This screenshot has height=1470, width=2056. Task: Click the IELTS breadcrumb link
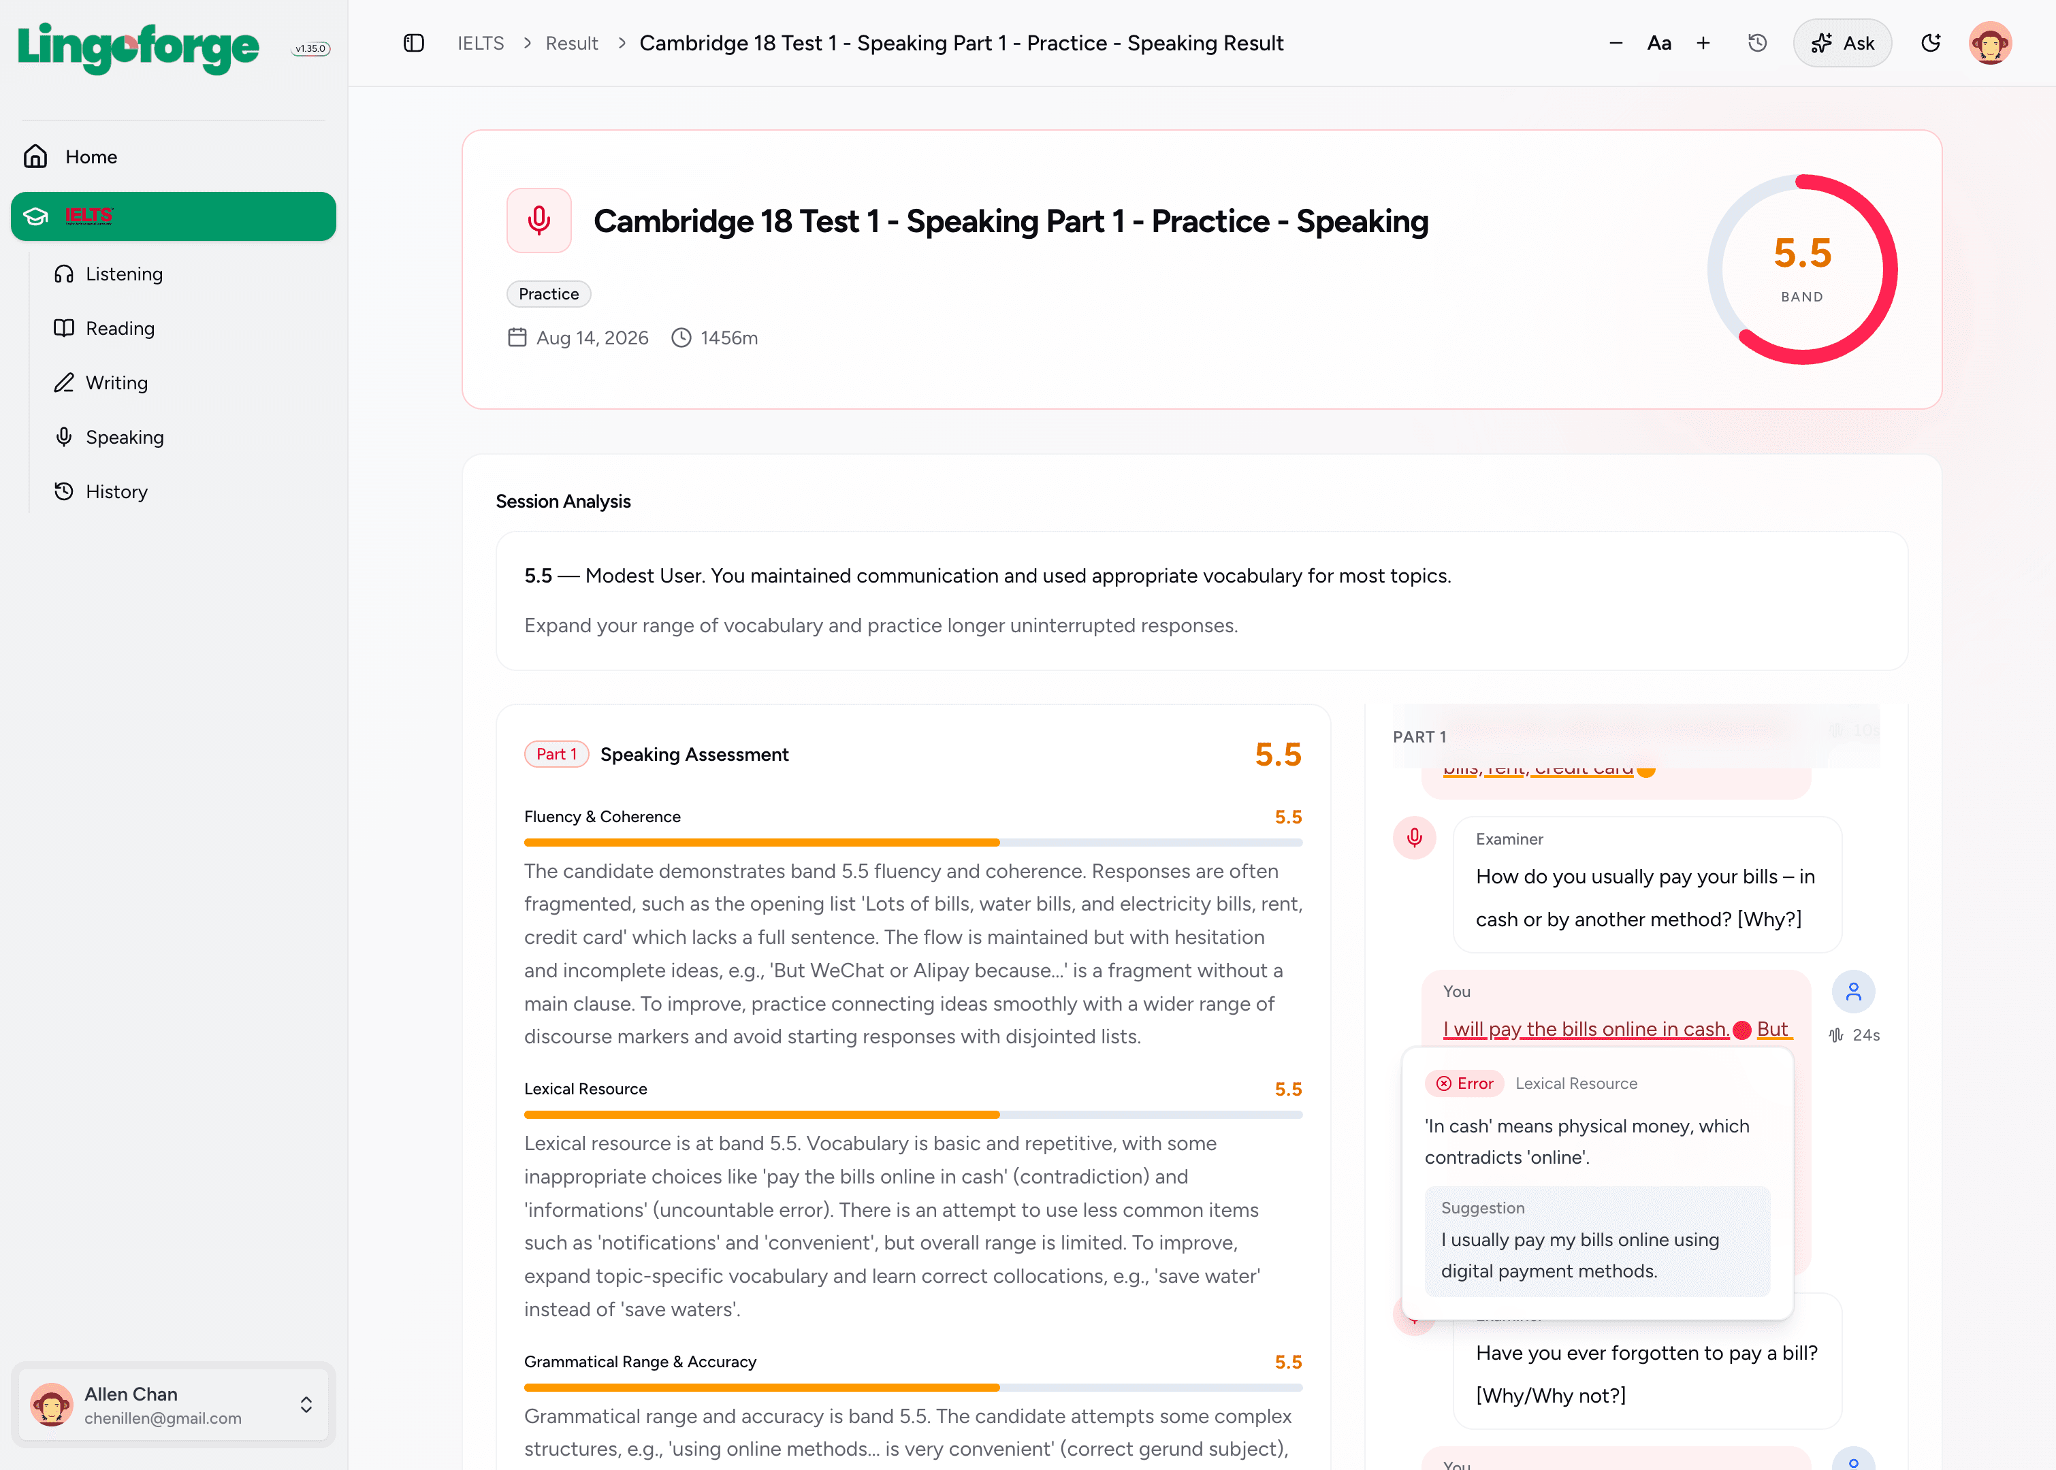pyautogui.click(x=481, y=44)
